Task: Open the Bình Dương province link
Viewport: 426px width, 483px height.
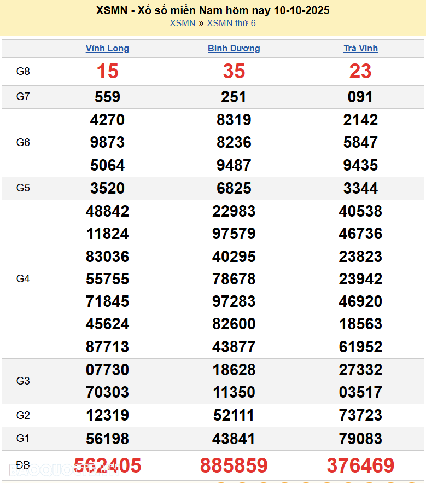Action: [x=234, y=48]
